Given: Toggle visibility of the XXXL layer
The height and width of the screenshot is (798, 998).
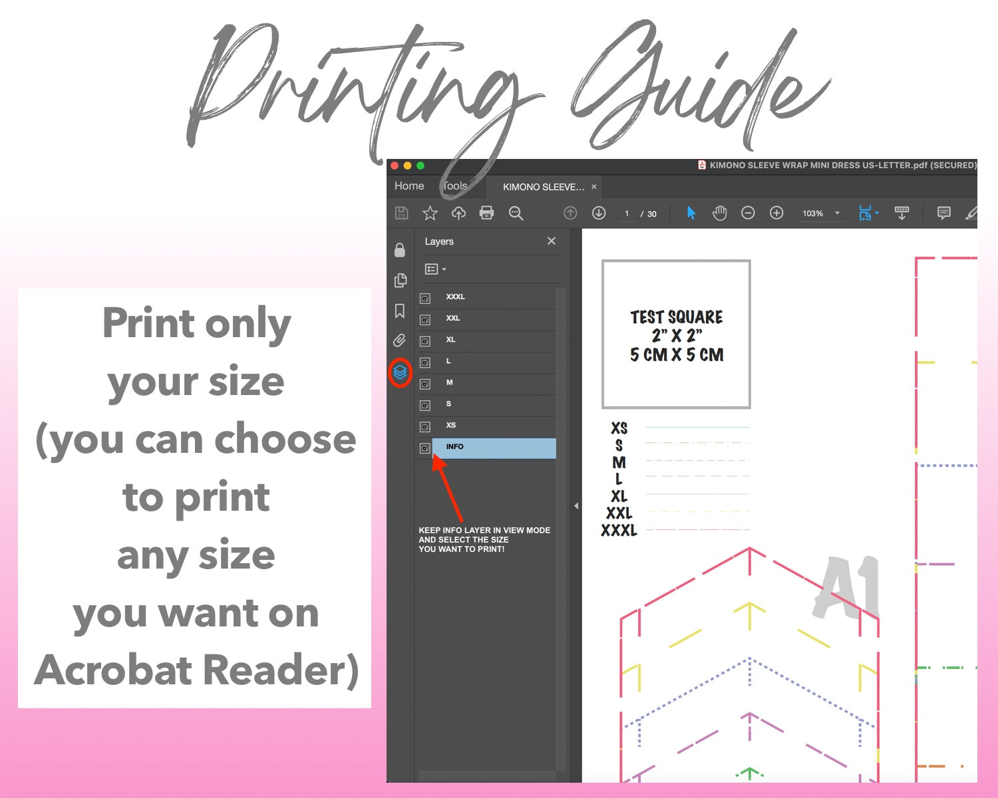Looking at the screenshot, I should (425, 299).
